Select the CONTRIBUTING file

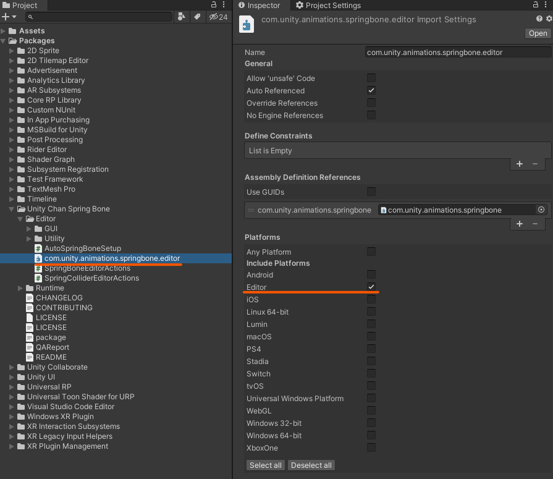59,308
